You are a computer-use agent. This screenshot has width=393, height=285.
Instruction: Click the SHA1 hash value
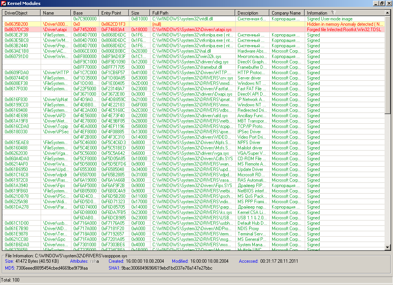pos(167,268)
